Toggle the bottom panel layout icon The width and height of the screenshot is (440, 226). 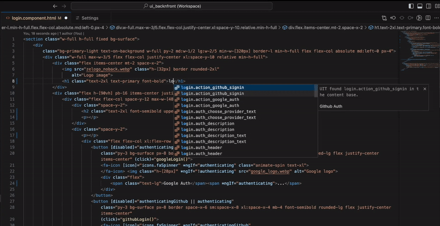pos(420,6)
